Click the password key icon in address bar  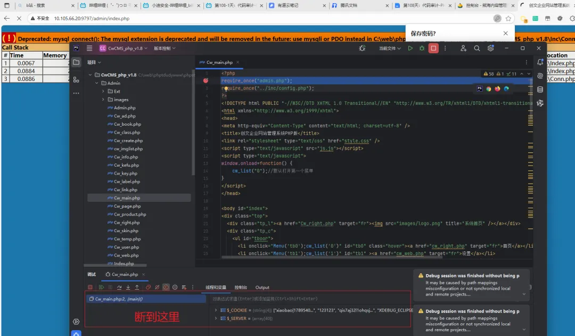point(497,18)
